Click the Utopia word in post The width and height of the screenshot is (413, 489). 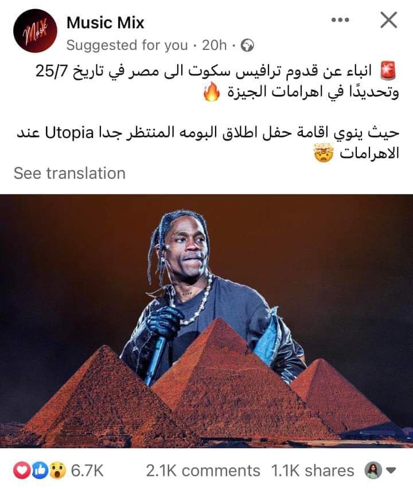click(69, 133)
